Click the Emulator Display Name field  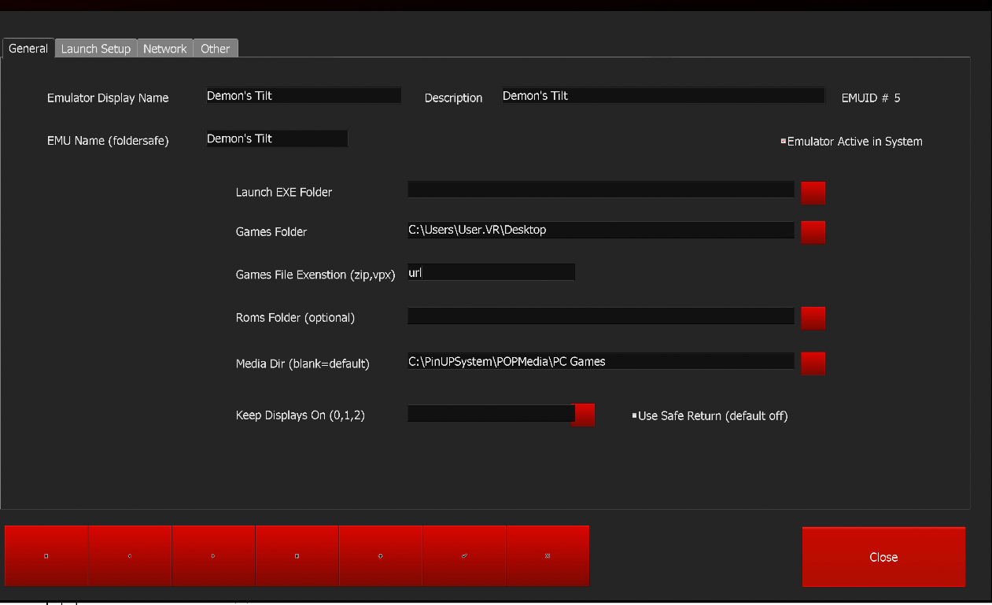303,96
